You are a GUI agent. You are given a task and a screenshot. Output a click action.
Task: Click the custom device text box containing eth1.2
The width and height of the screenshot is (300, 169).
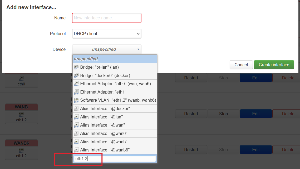coord(115,159)
